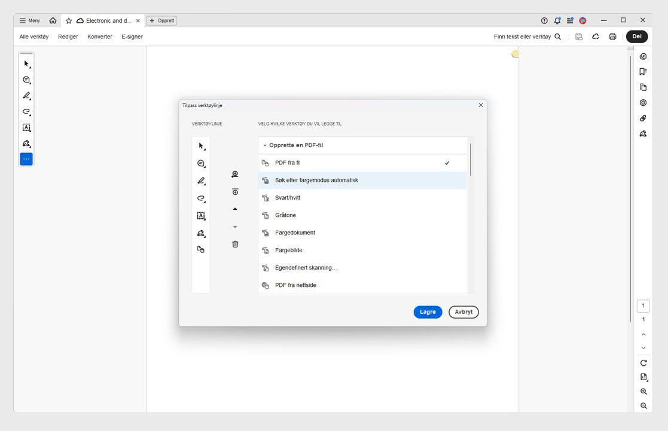Image resolution: width=668 pixels, height=431 pixels.
Task: Select the signature pen tool in left toolbar
Action: pyautogui.click(x=26, y=143)
